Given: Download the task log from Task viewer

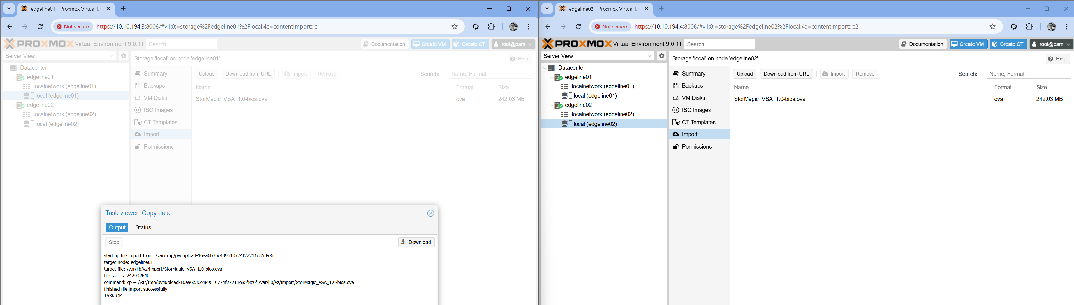Looking at the screenshot, I should [x=416, y=242].
